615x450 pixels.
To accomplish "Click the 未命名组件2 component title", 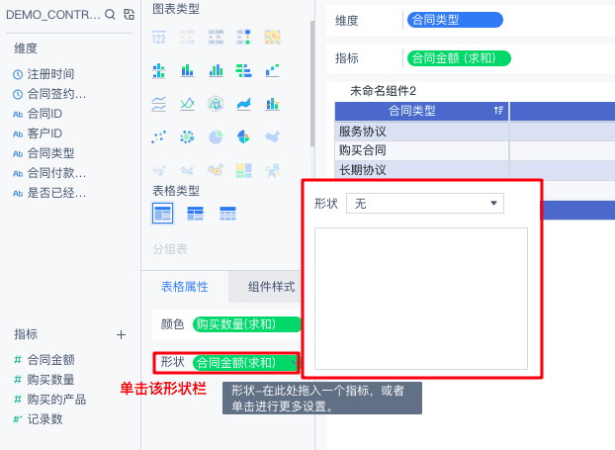I will point(383,91).
